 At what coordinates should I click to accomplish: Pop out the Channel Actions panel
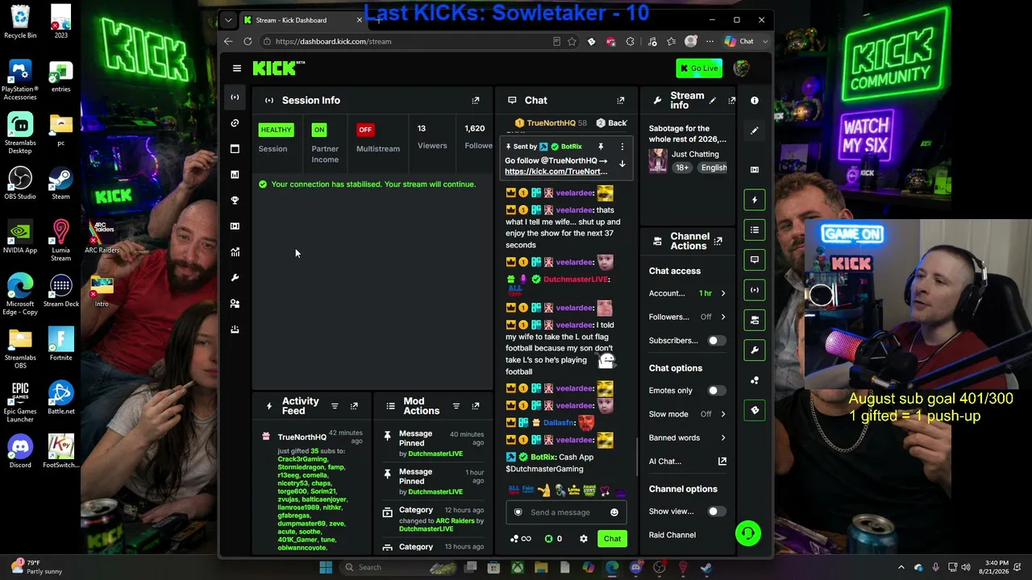click(x=718, y=241)
